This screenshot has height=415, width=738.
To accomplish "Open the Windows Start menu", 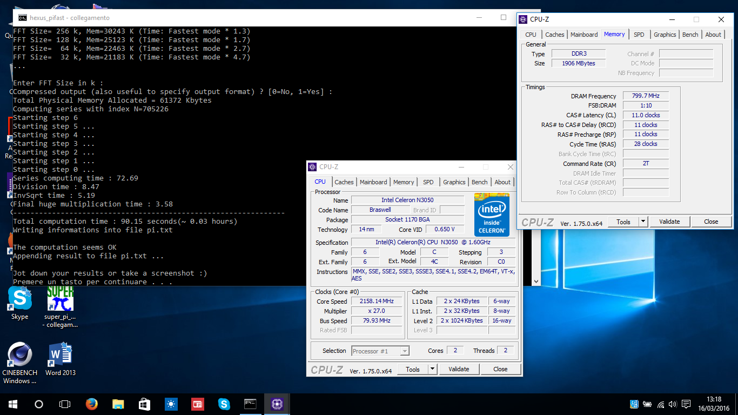I will pyautogui.click(x=13, y=404).
